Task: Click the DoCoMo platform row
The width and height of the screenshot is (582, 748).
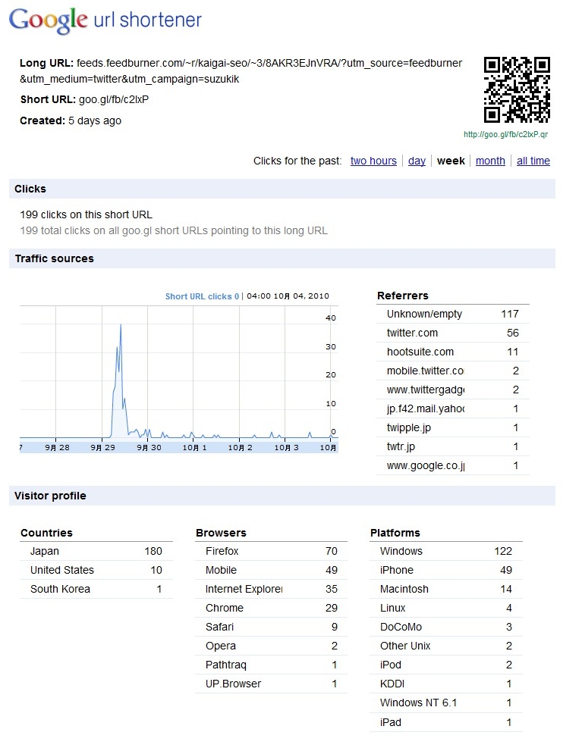Action: (446, 627)
